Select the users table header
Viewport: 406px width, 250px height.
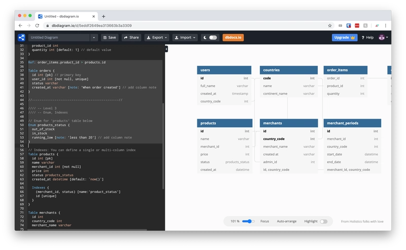224,70
